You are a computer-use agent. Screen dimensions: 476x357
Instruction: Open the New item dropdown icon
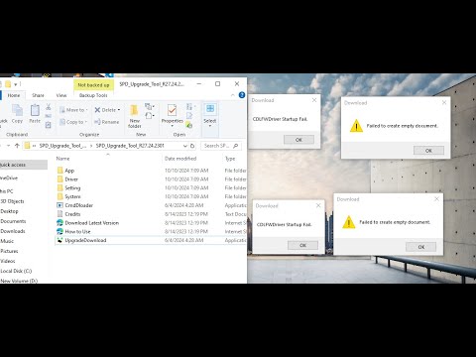coord(150,106)
